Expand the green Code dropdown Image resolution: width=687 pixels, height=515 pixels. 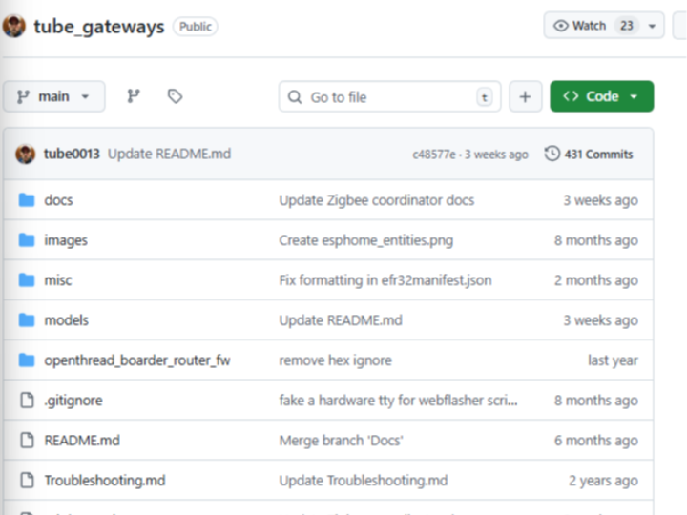pyautogui.click(x=601, y=96)
